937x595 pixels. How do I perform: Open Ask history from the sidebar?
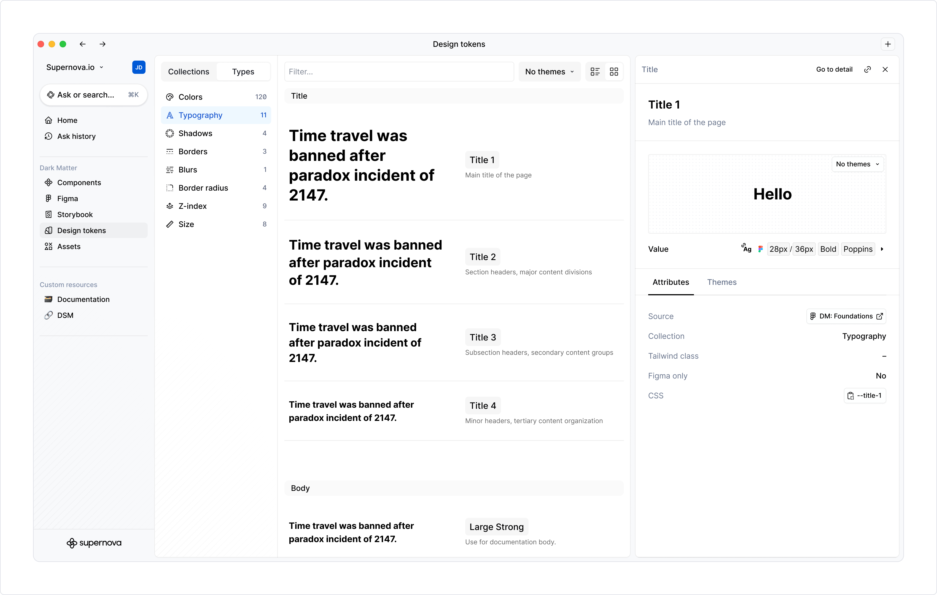76,136
